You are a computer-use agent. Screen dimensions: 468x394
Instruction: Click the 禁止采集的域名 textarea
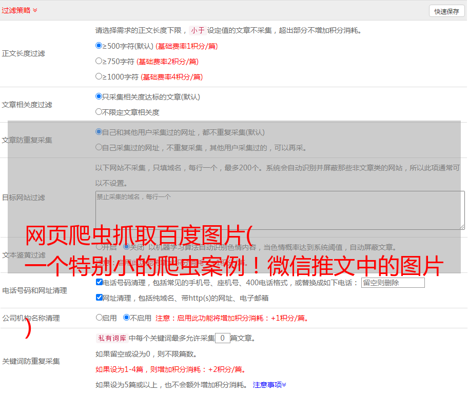tap(280, 210)
